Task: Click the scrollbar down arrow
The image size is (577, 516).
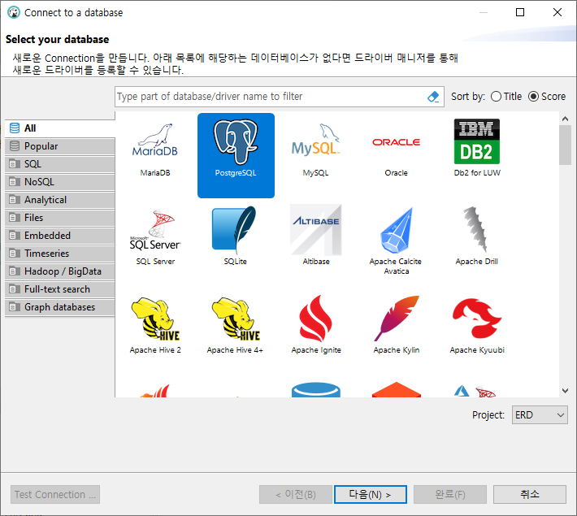Action: [x=566, y=391]
